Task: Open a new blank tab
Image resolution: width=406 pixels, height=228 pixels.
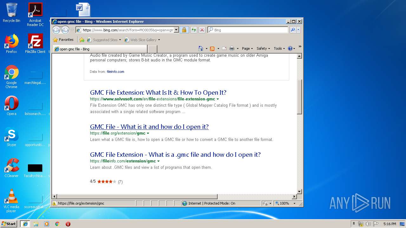Action: (x=152, y=49)
